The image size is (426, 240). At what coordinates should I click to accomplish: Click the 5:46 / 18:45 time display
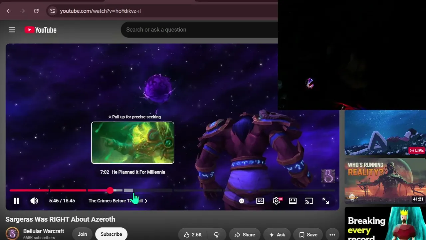click(62, 201)
